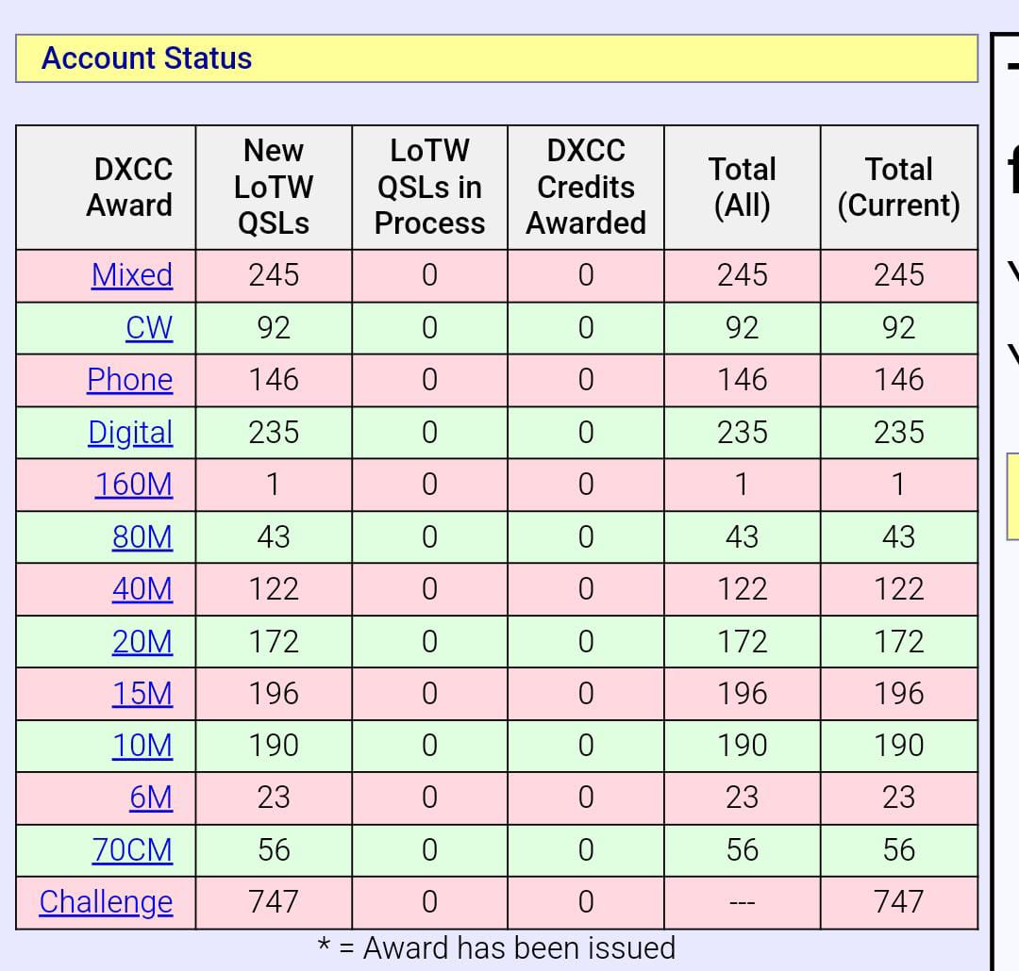The height and width of the screenshot is (971, 1019).
Task: Open the CW award link
Action: coord(149,328)
